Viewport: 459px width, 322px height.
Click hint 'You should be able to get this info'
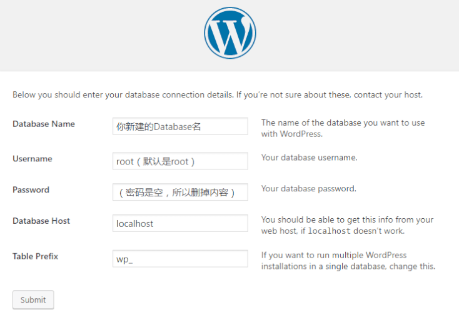click(347, 225)
